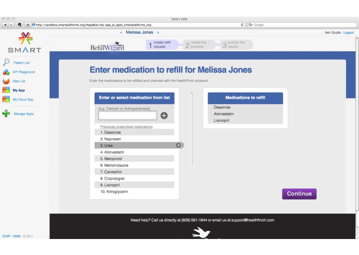The image size is (359, 255).
Task: Click the Melissa Jones patient name header
Action: (139, 32)
